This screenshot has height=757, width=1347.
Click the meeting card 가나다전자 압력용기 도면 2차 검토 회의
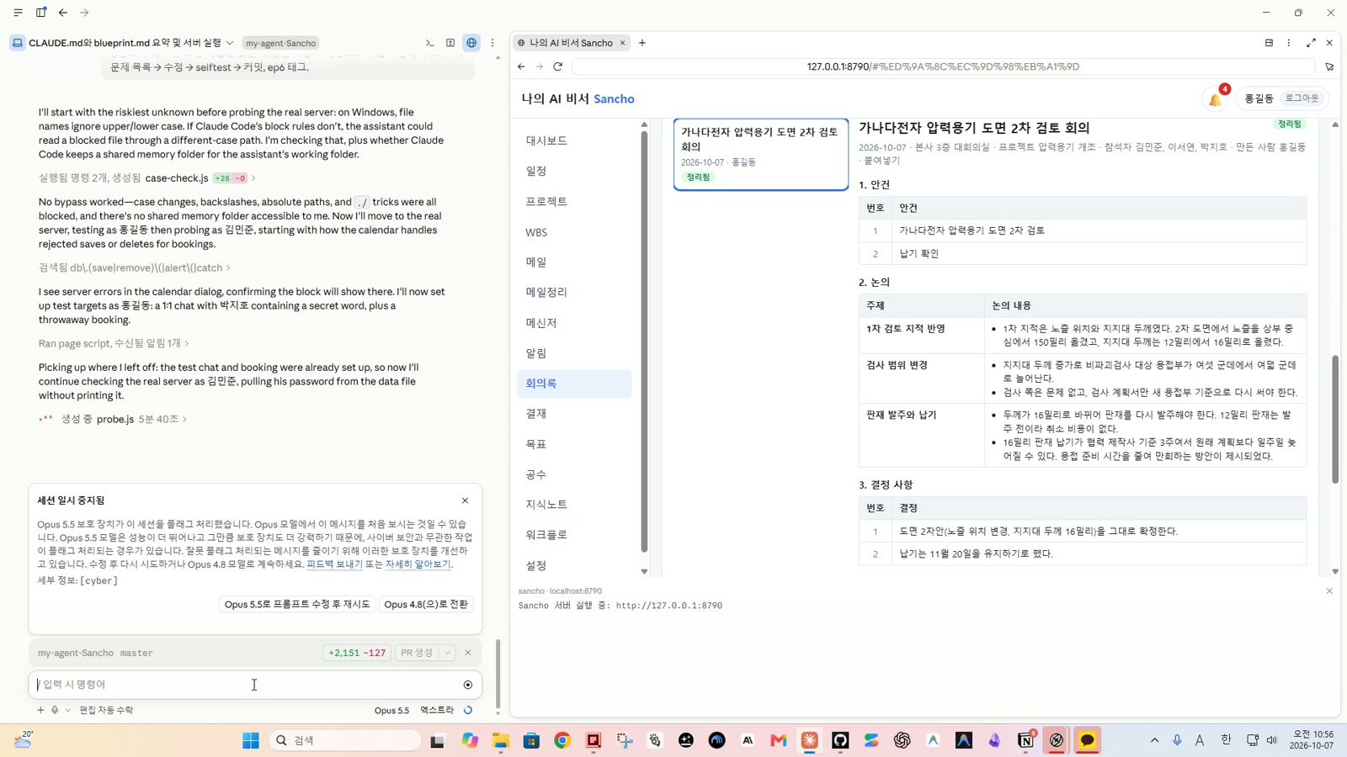(x=761, y=155)
